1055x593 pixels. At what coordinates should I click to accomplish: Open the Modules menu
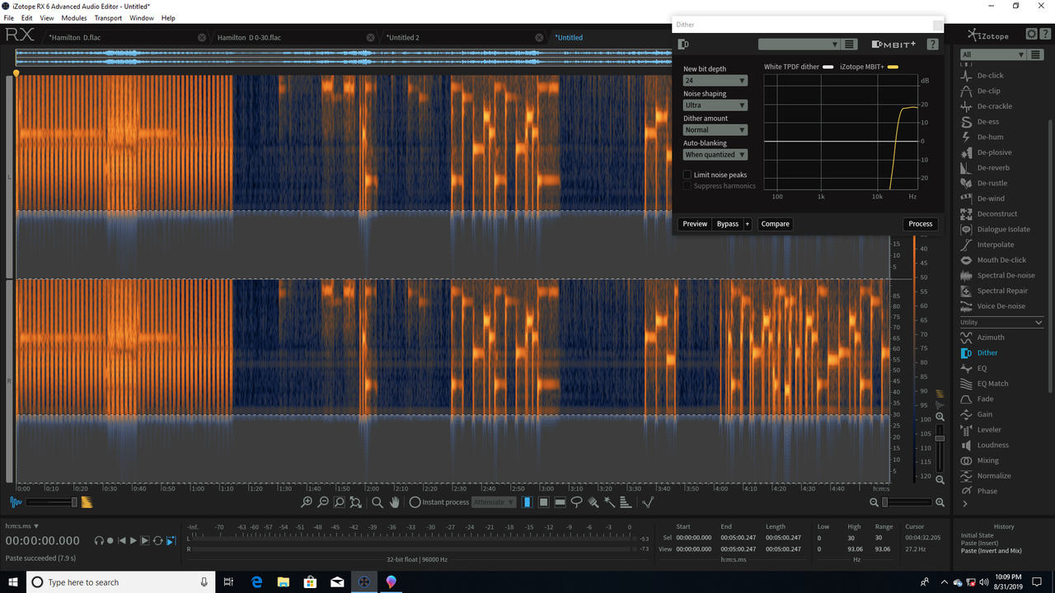[x=74, y=18]
